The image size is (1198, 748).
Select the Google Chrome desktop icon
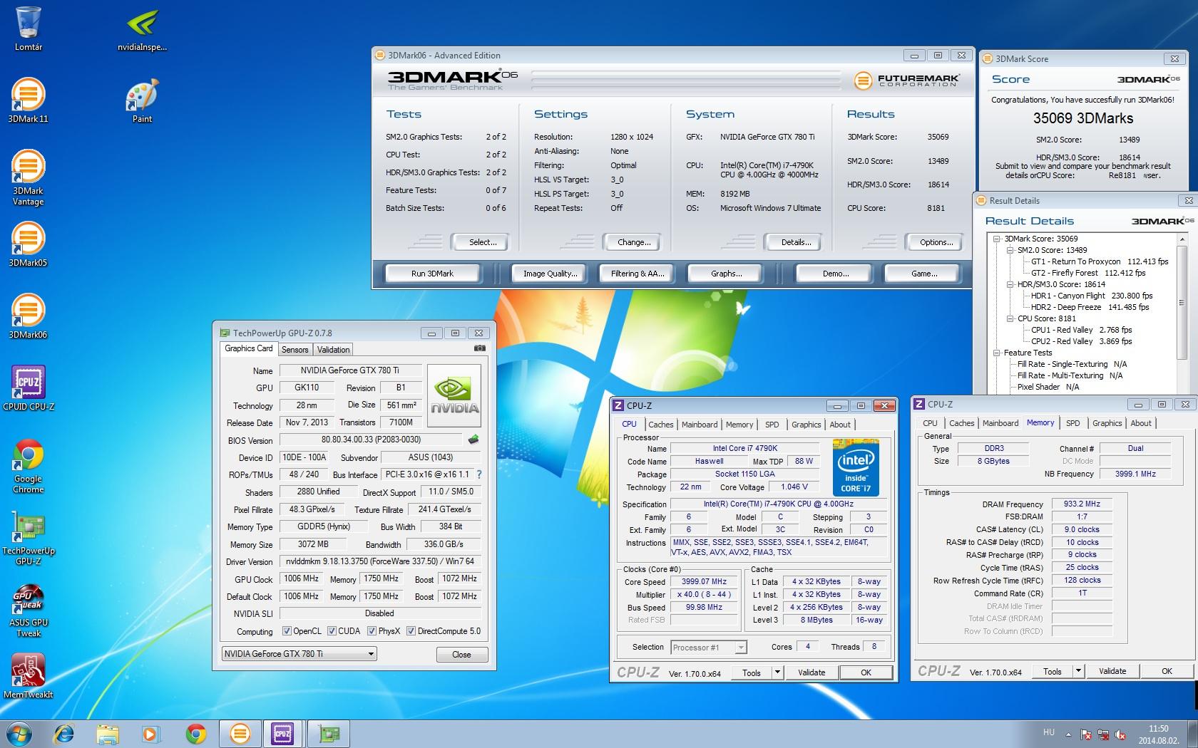[x=29, y=466]
